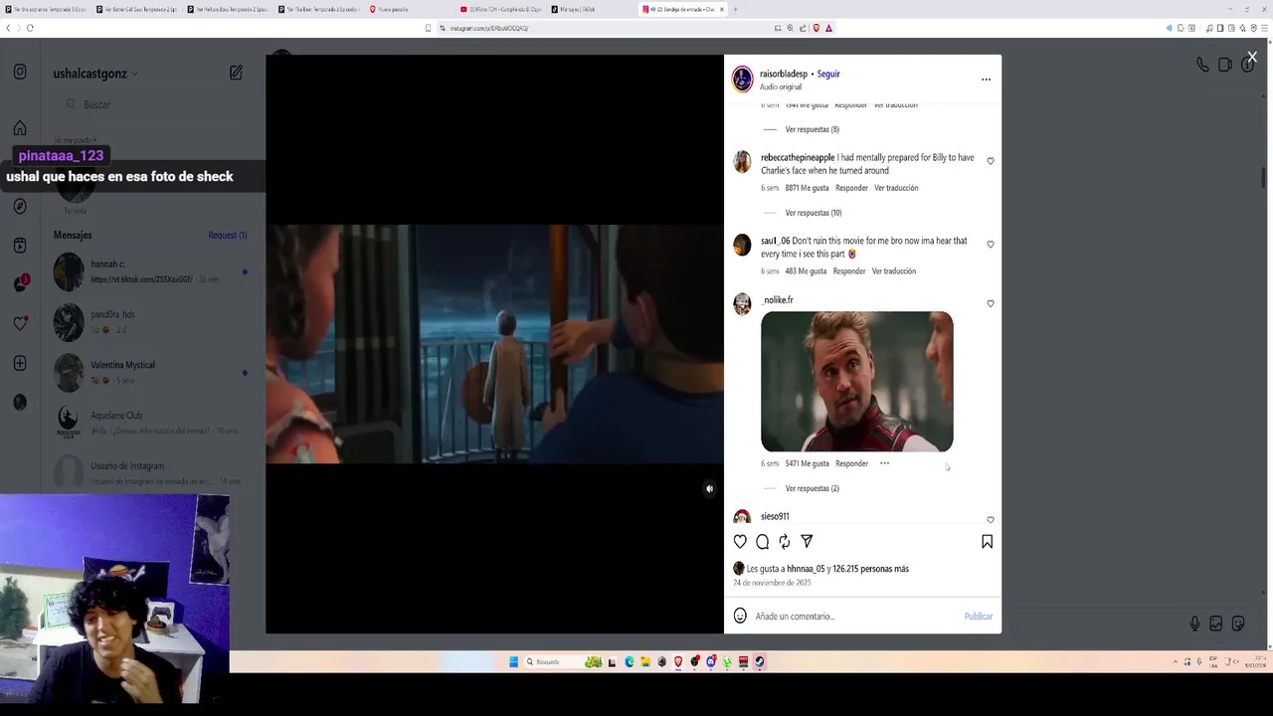The width and height of the screenshot is (1273, 716).
Task: Open more options on _nolike.fr comment
Action: click(884, 463)
